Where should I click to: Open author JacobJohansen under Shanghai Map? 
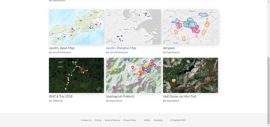coord(119,52)
